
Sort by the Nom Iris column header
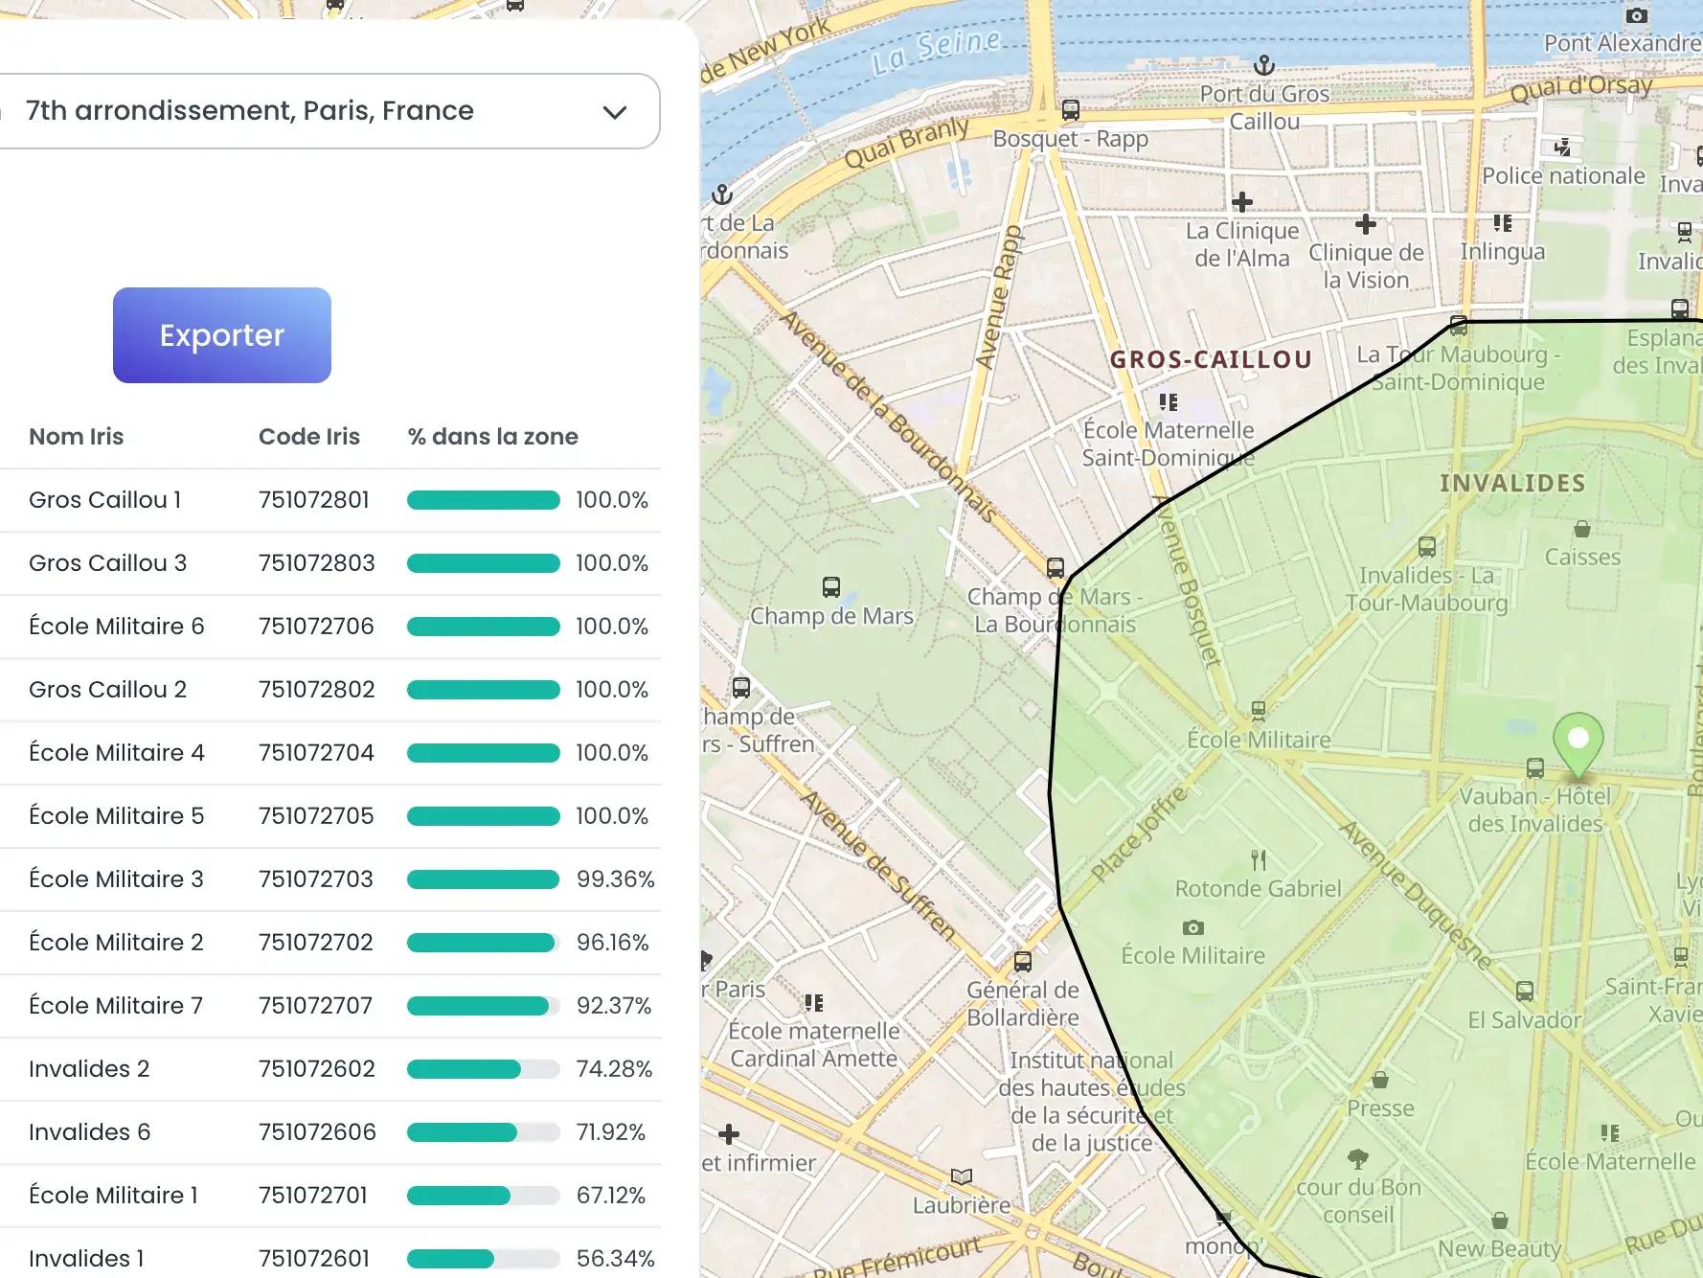pos(77,437)
